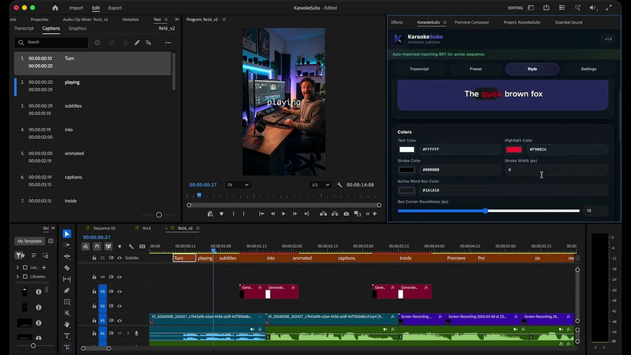Open the 9x16_v2 sequence panel menu
The width and height of the screenshot is (631, 355).
coord(198,228)
